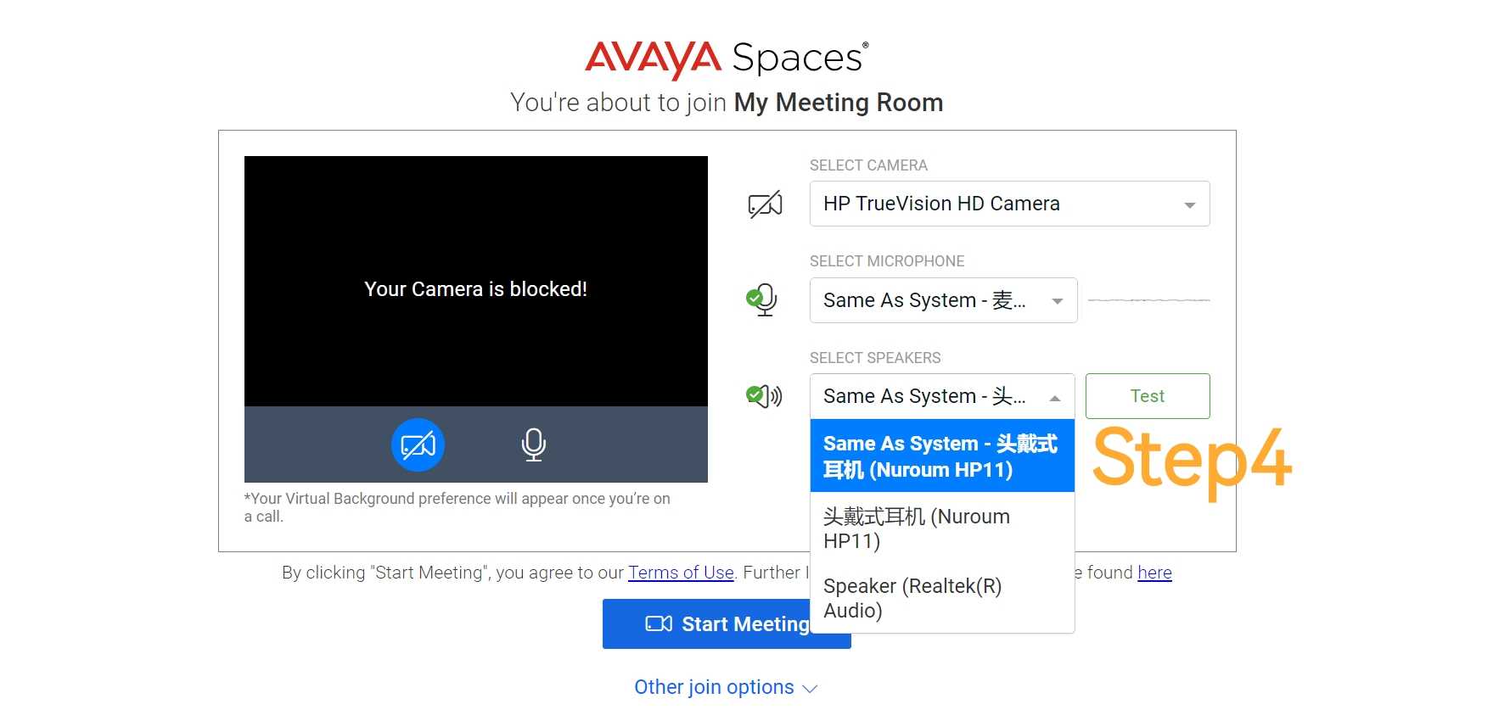Screen dimensions: 1510x710
Task: Collapse the Select Speakers dropdown
Action: (942, 396)
